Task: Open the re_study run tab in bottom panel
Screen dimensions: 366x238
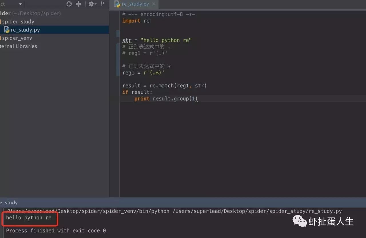Action: pyautogui.click(x=9, y=202)
